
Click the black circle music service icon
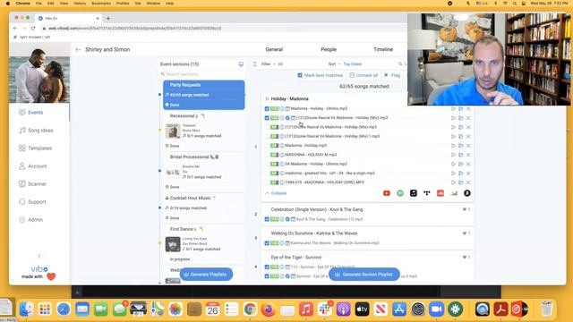467,193
